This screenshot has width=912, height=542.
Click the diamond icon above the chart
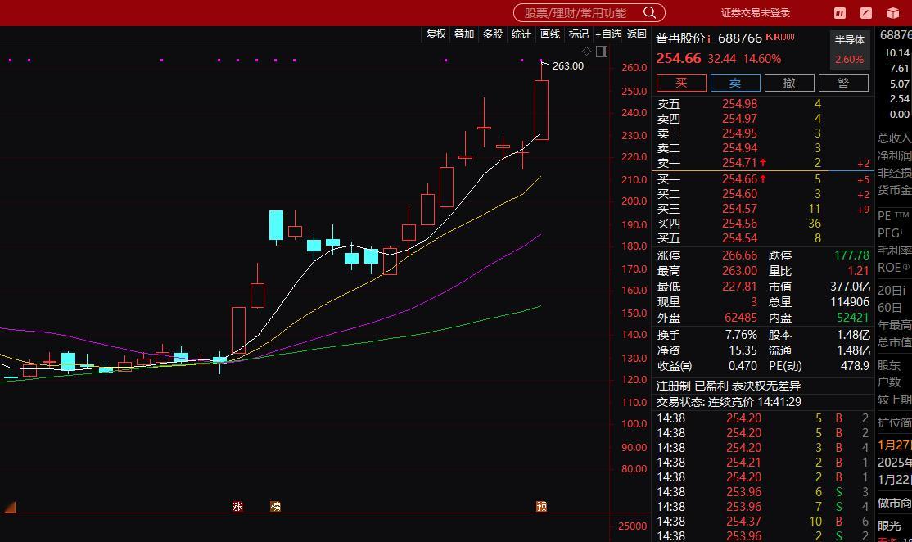586,52
